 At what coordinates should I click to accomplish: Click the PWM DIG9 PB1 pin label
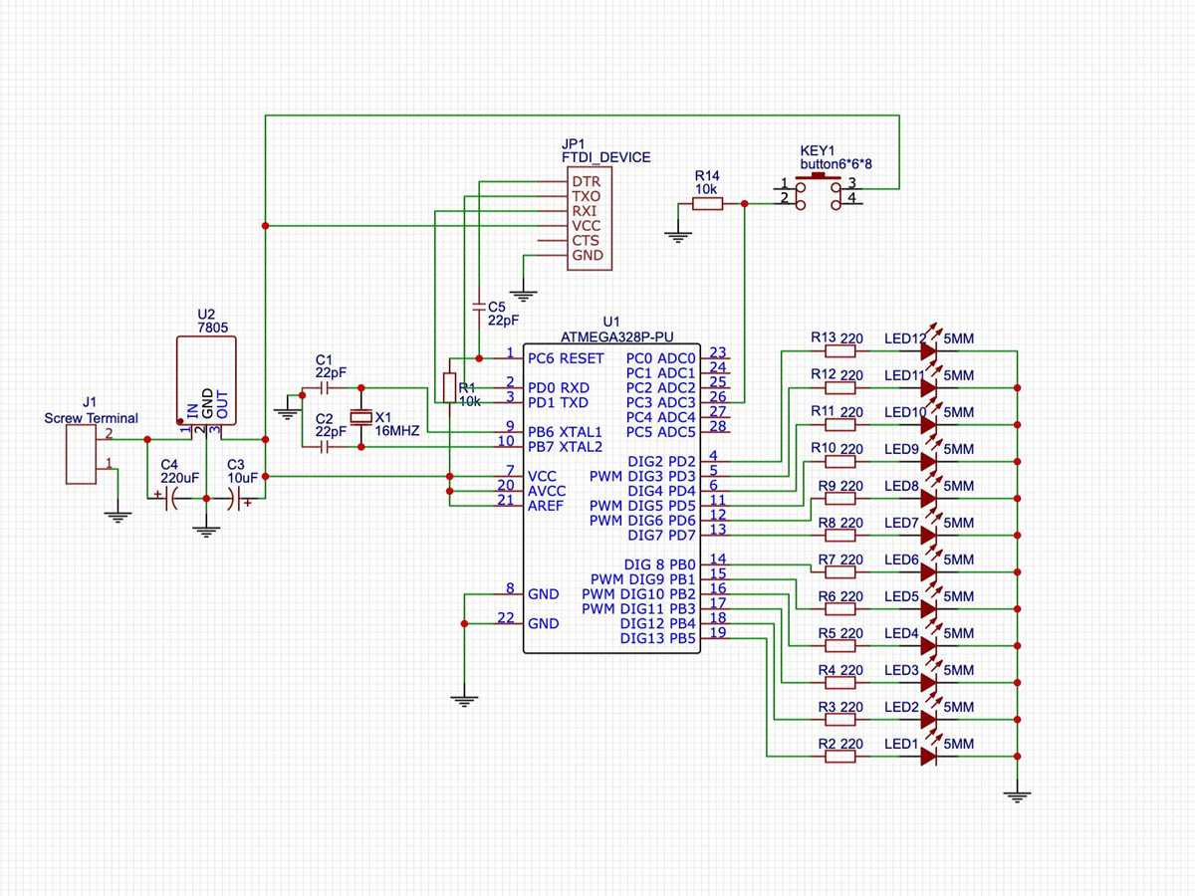pyautogui.click(x=643, y=578)
